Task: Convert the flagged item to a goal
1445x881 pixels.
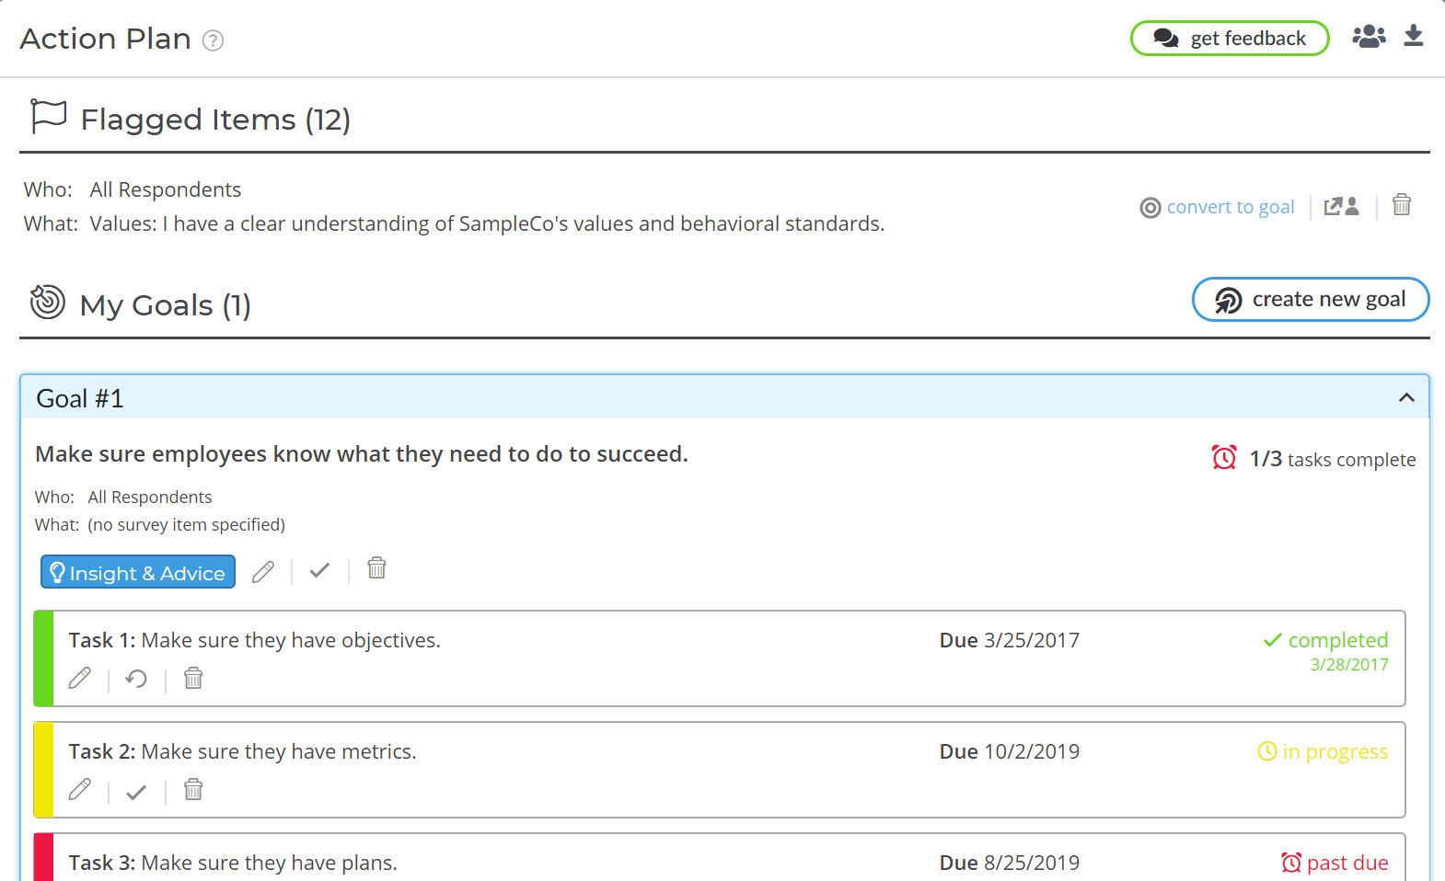Action: click(1217, 207)
